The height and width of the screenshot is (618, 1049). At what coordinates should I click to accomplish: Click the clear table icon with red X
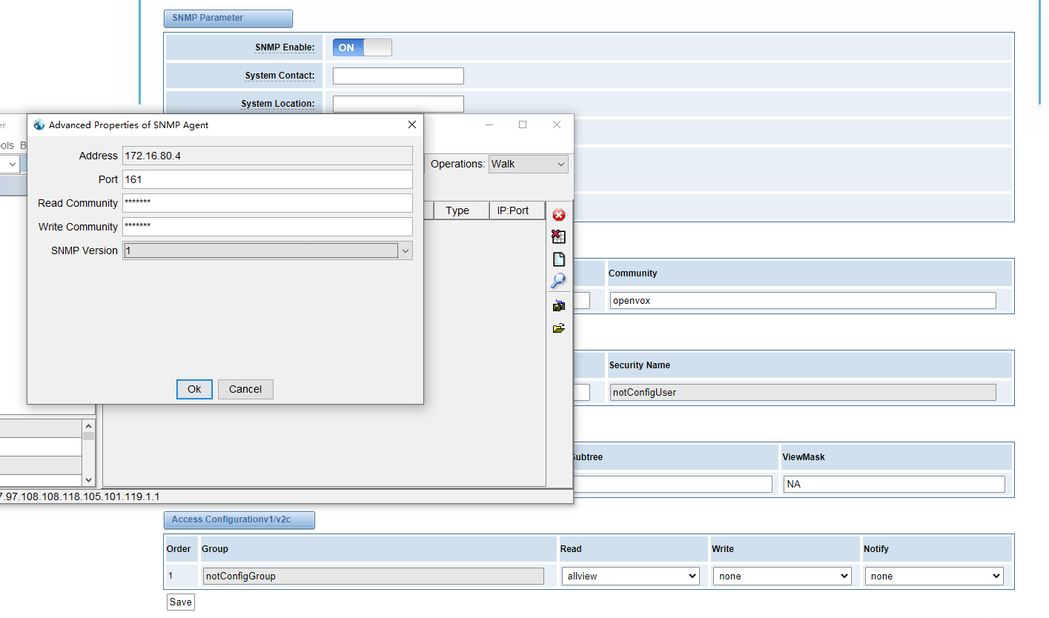(x=559, y=237)
